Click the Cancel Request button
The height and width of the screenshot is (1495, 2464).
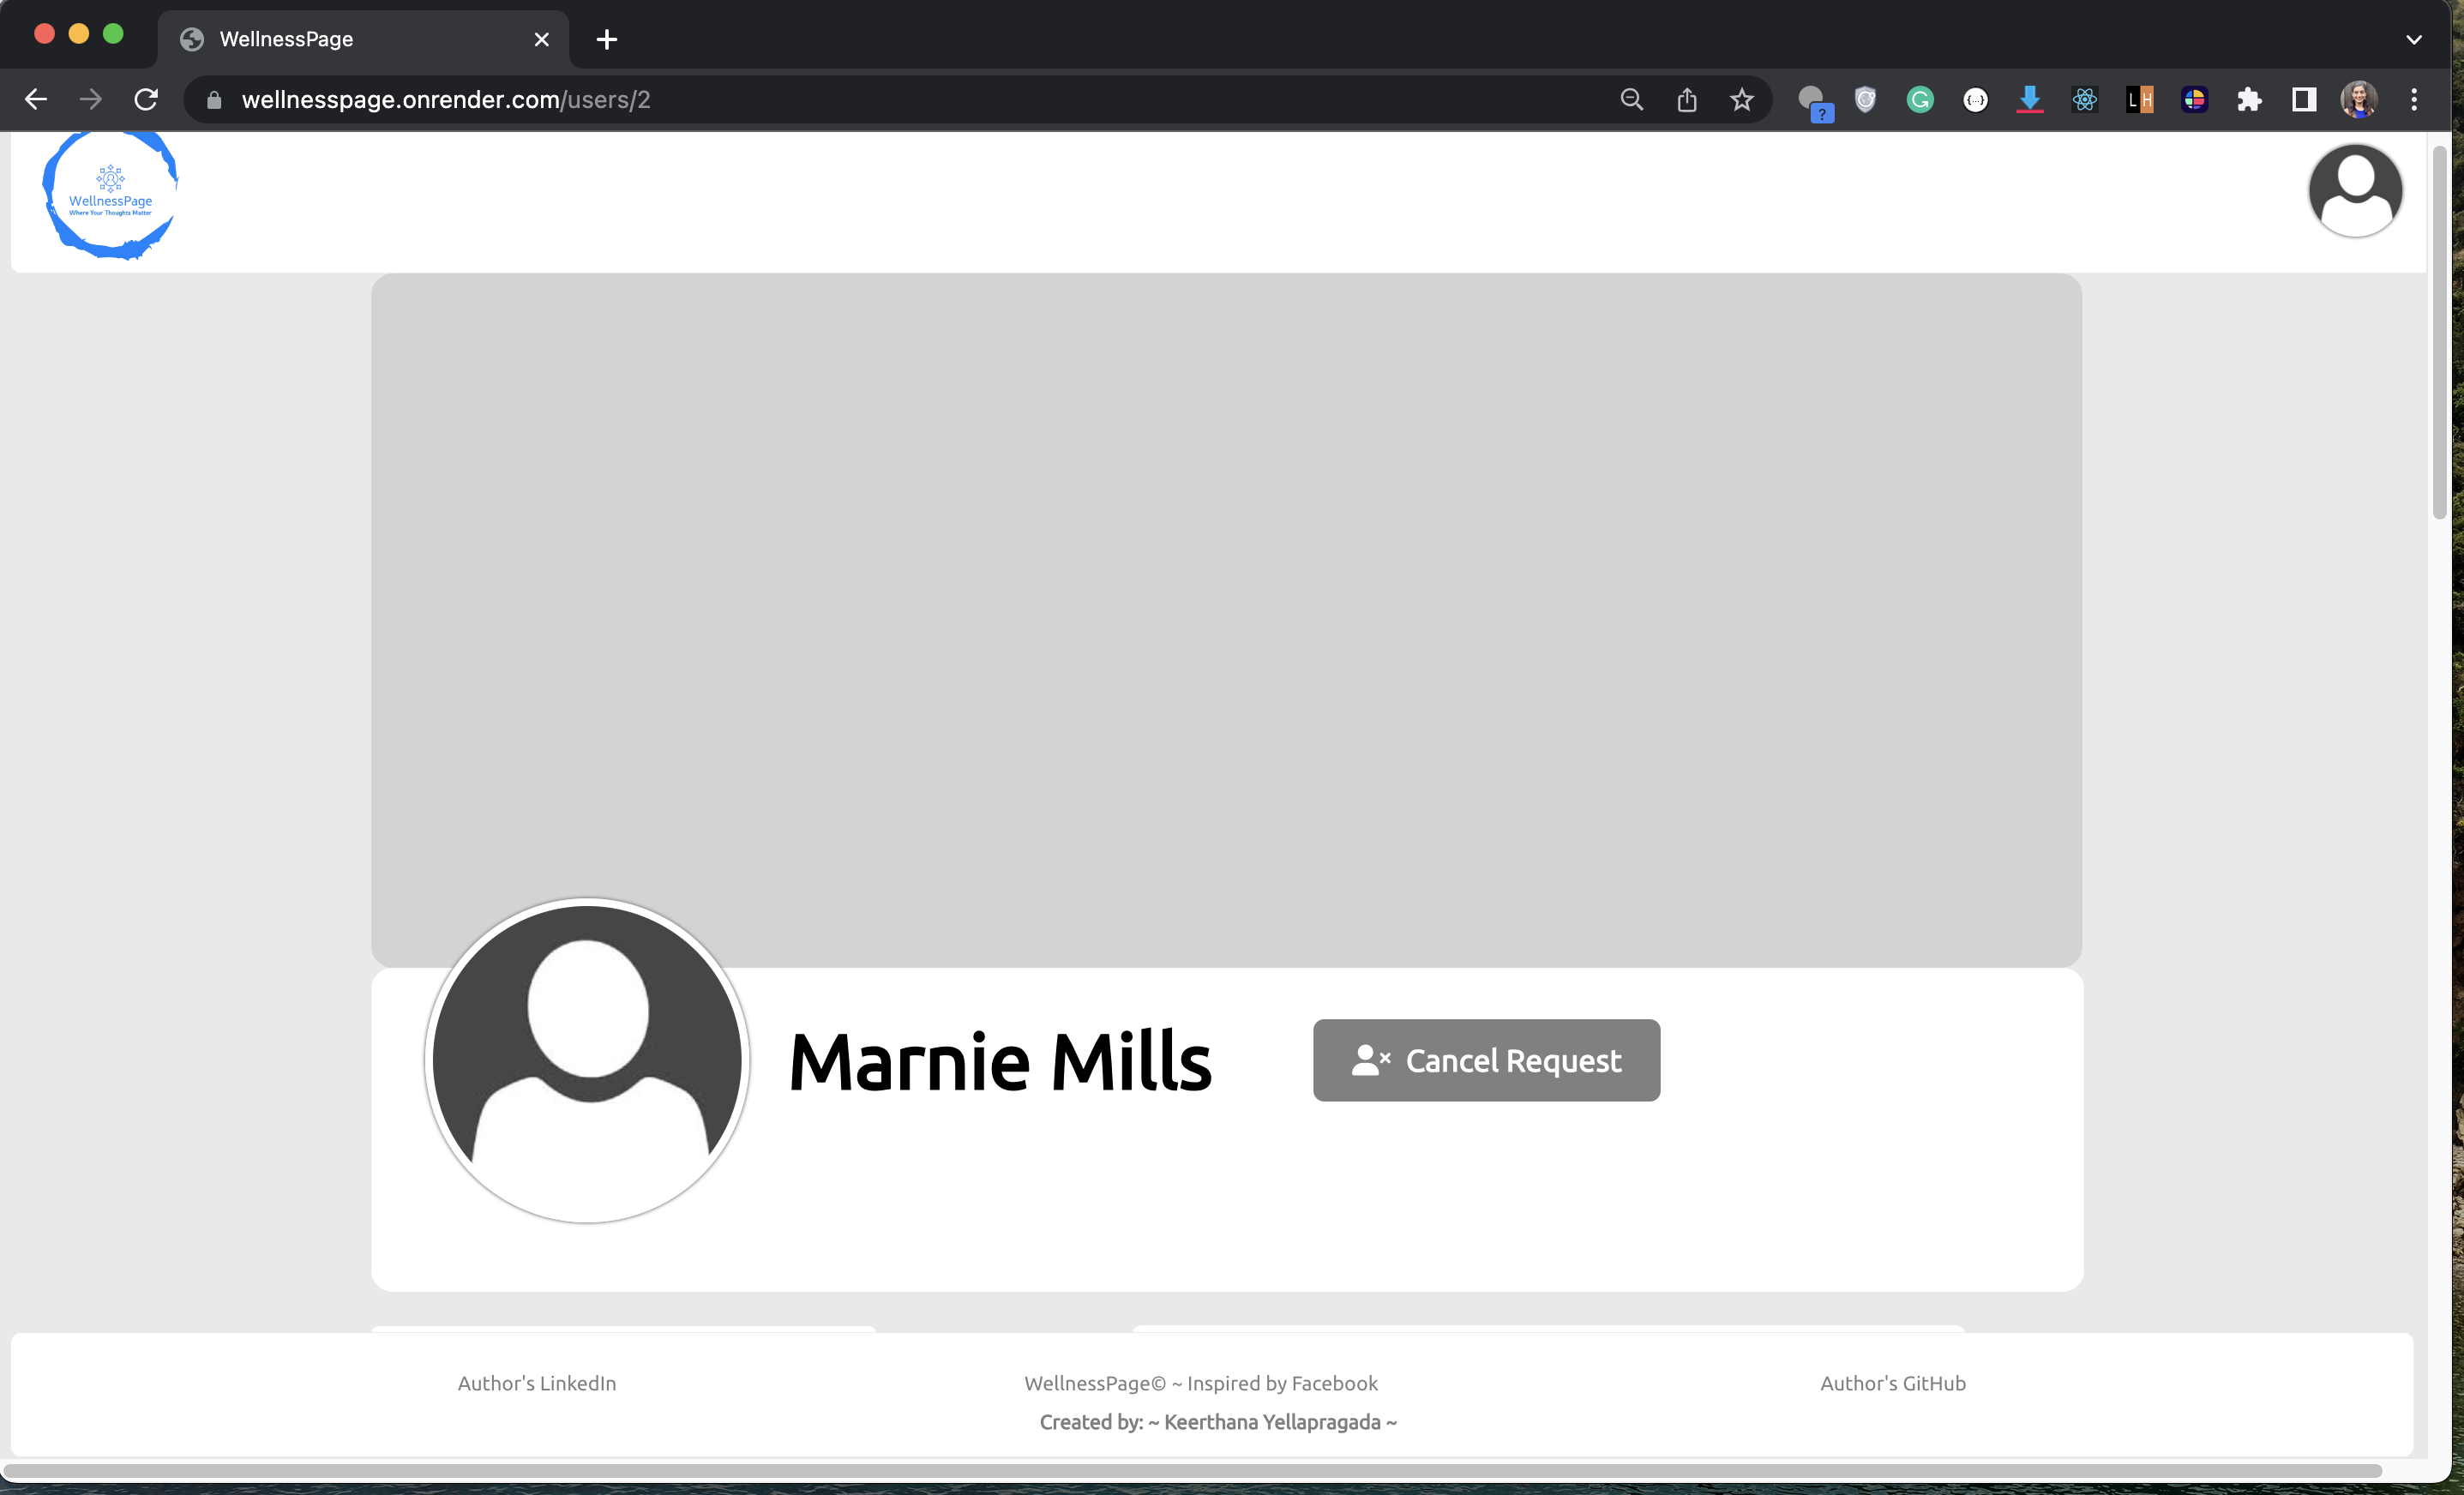(x=1486, y=1060)
